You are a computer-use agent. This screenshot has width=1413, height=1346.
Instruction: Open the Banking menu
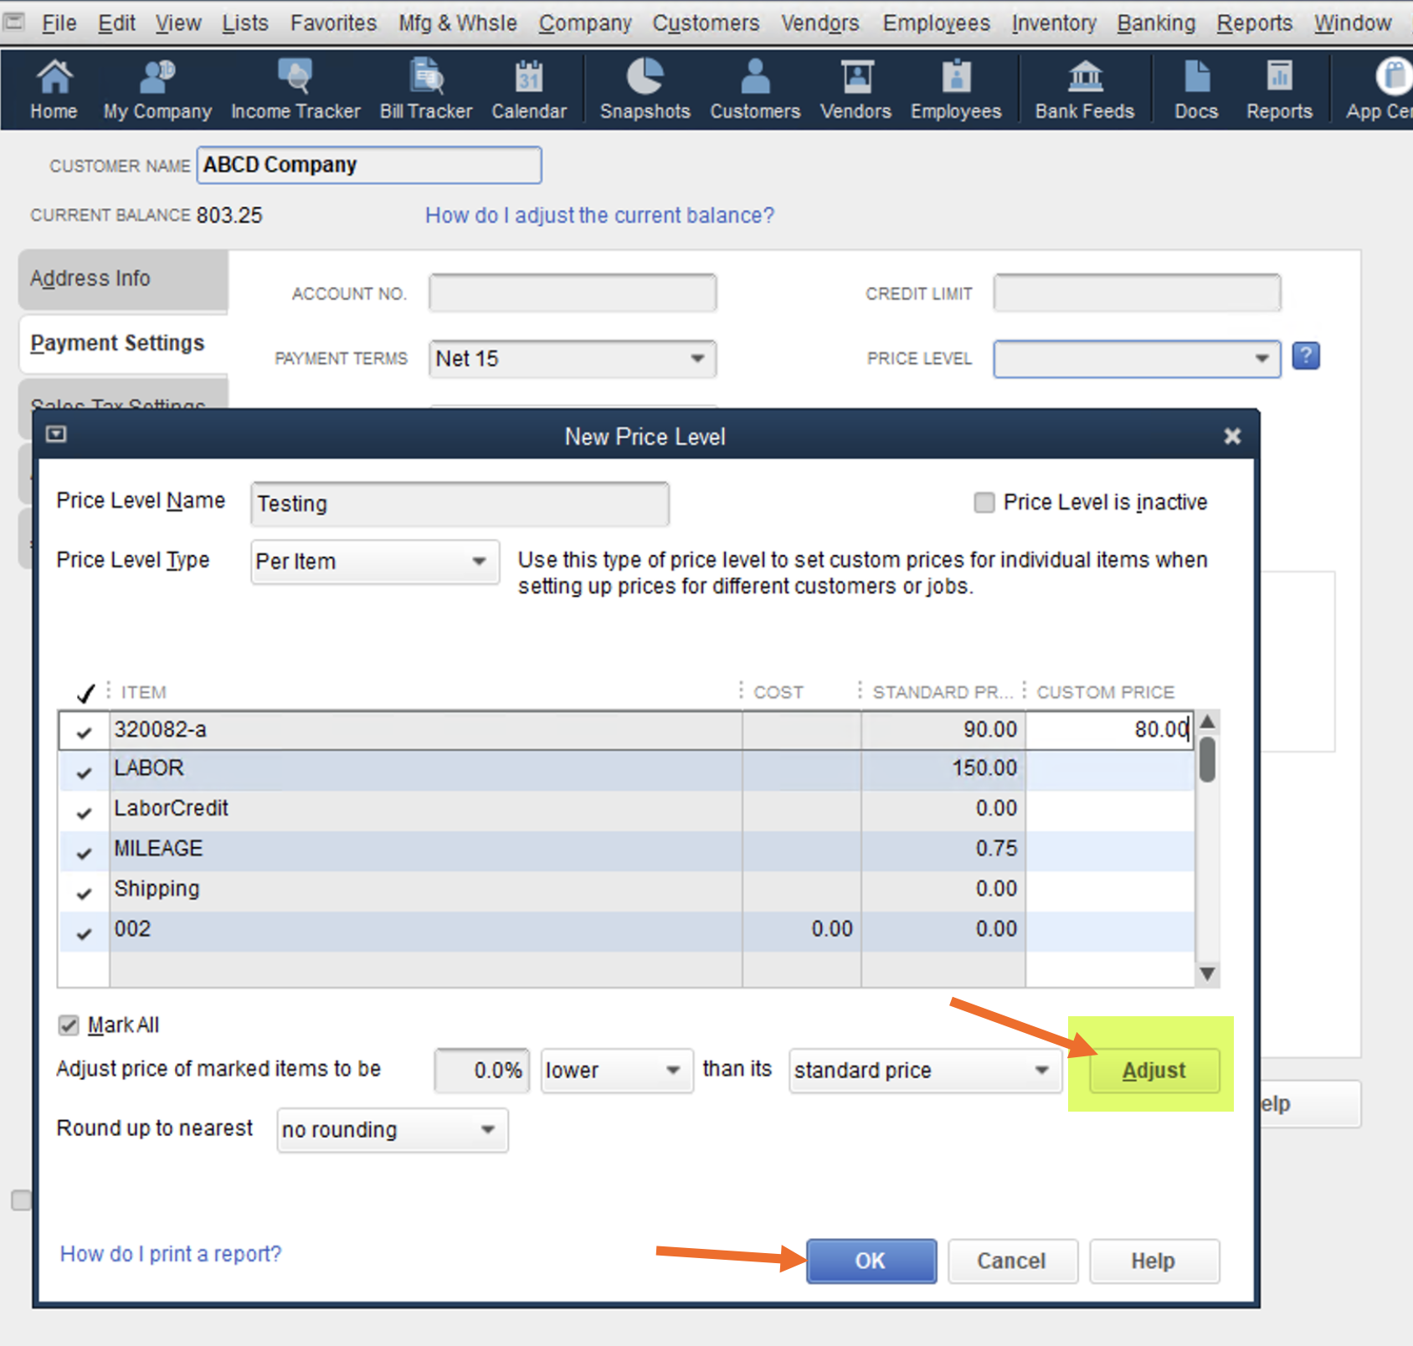point(1155,23)
